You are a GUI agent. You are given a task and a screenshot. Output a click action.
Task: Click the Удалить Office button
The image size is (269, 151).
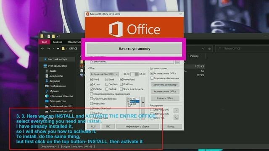pos(165,98)
